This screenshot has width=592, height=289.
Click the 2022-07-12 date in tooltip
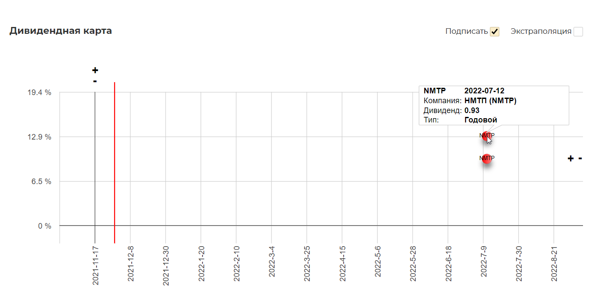[484, 91]
